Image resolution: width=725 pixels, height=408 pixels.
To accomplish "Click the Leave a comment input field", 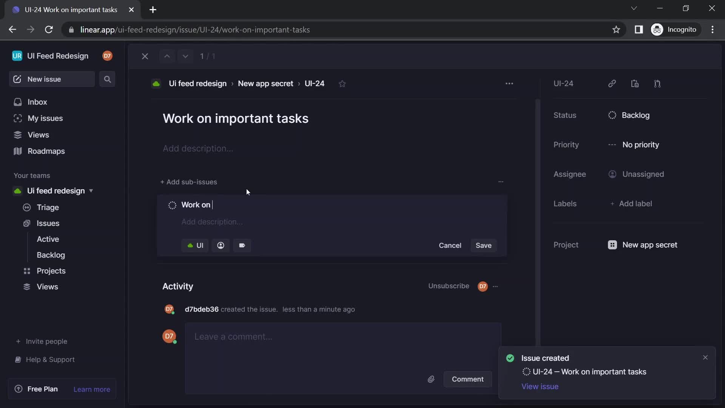I will coord(342,337).
